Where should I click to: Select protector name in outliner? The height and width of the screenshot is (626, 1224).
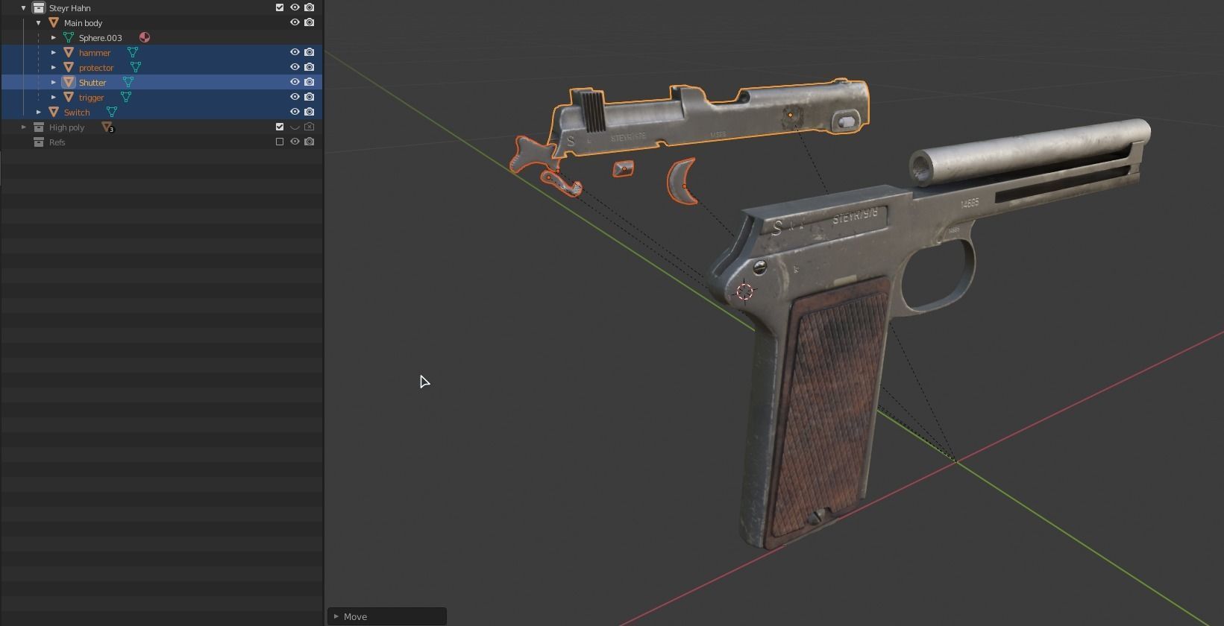[96, 68]
